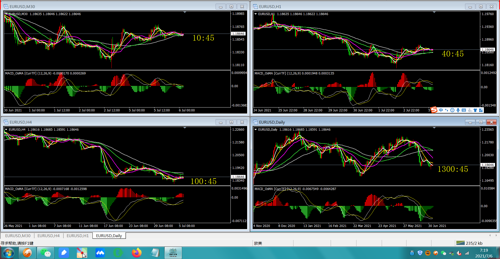Viewport: 500px width, 259px height.
Task: Click the EURUSD,Daily chart window icon
Action: (x=255, y=122)
